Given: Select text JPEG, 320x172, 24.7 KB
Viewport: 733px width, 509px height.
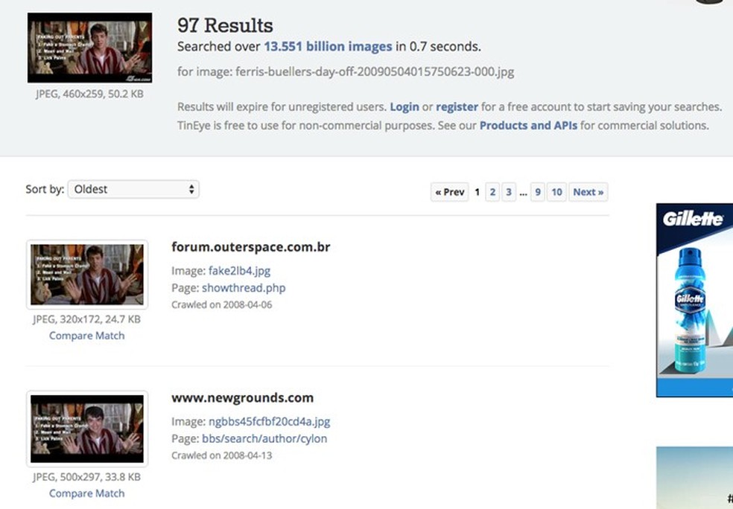Looking at the screenshot, I should [x=87, y=319].
